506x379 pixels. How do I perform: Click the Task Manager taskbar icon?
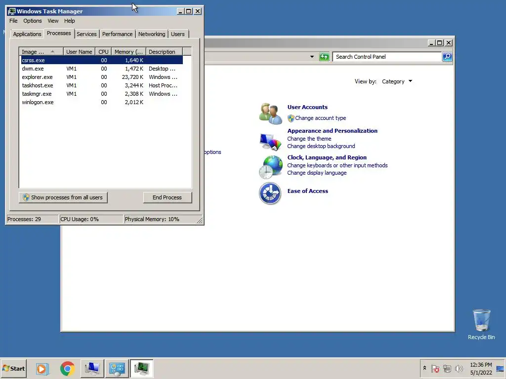[x=142, y=368]
